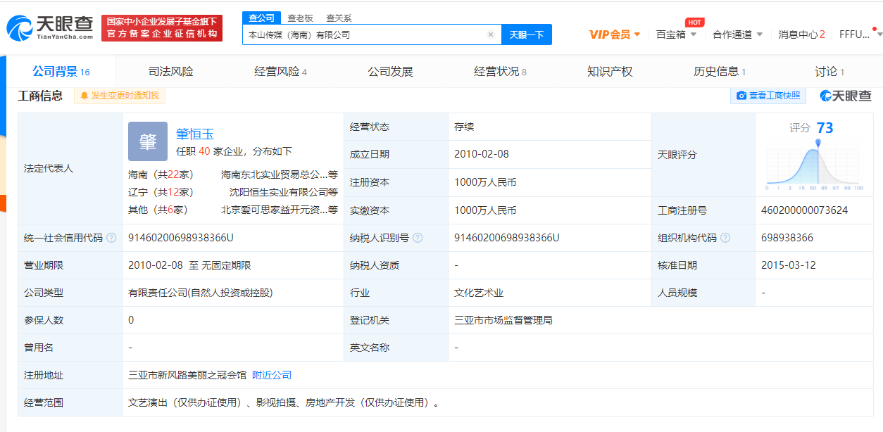Click the red 国家中小企业发展子基金旗下 banner

pos(162,28)
